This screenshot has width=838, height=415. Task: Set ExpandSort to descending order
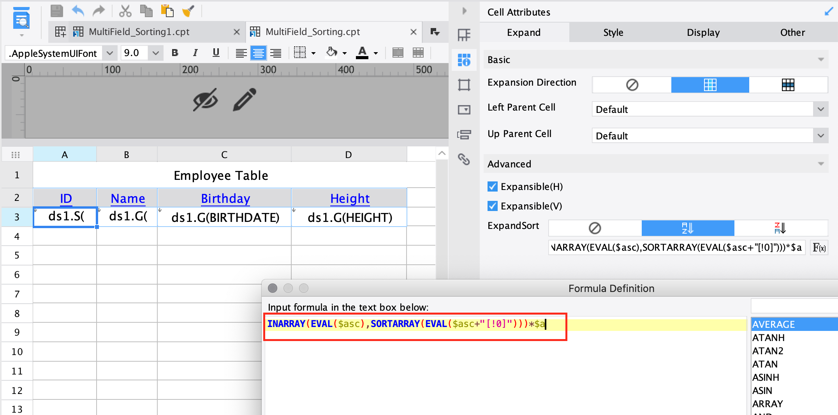[x=781, y=228]
